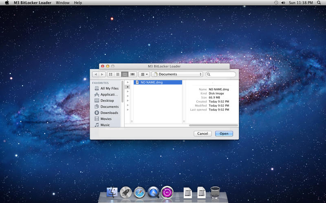Click the 66.9 MB size value
The image size is (326, 203).
pyautogui.click(x=214, y=97)
